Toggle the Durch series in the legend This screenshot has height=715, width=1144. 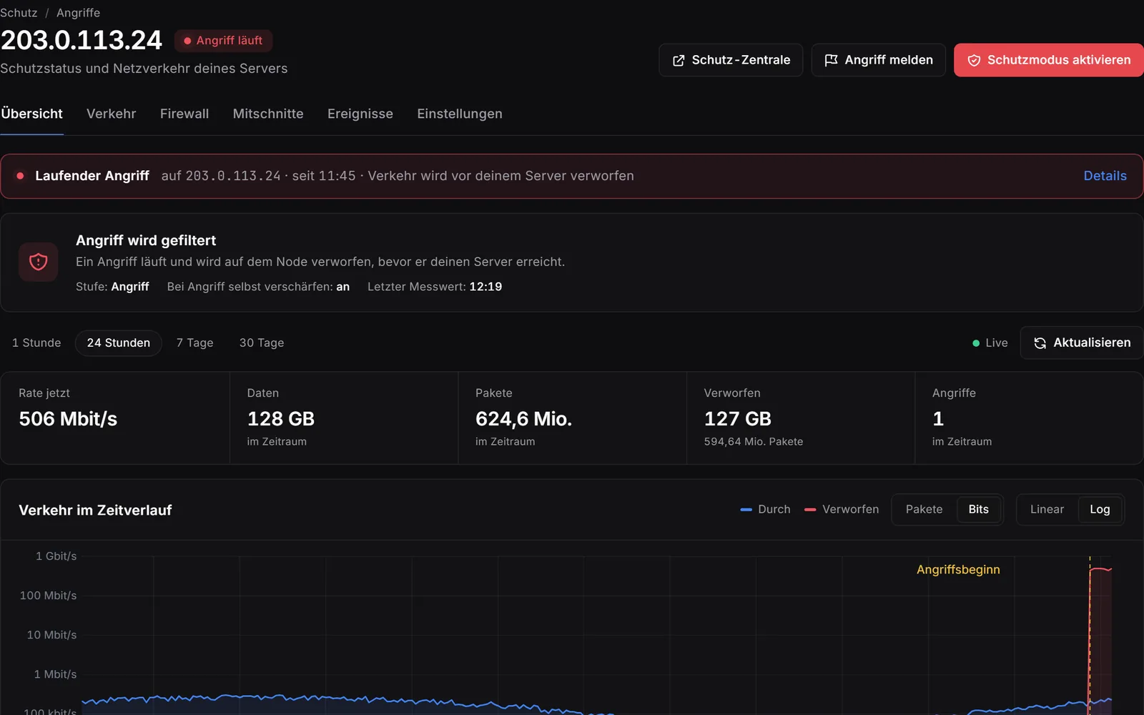pos(765,510)
